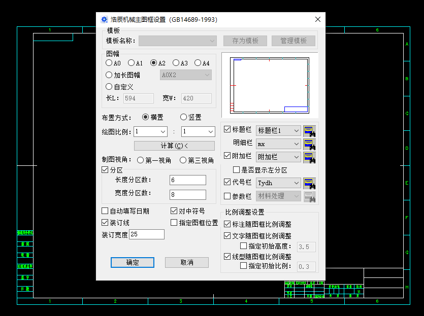Open the A0X2 extended size dropdown

pos(186,75)
